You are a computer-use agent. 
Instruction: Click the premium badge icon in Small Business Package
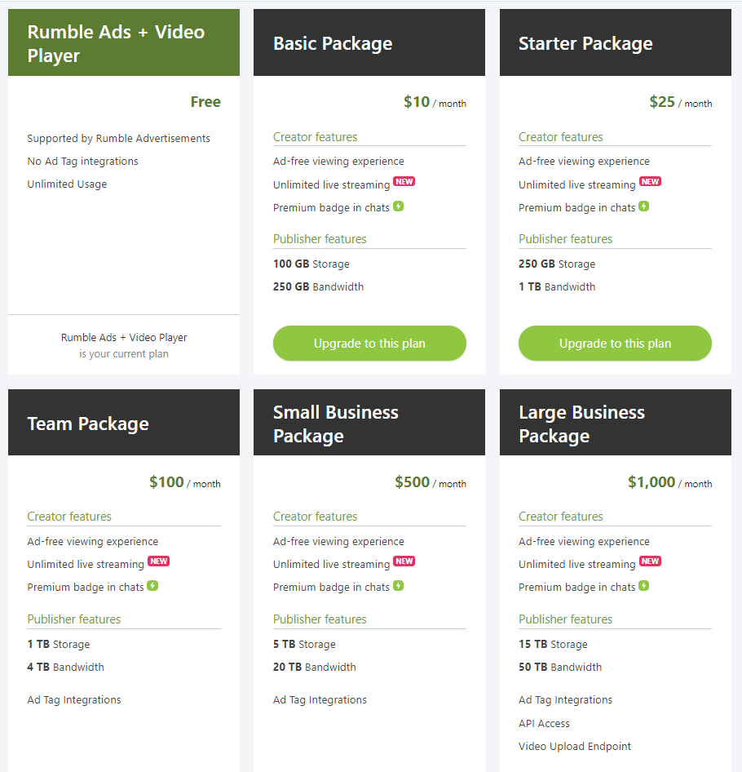pyautogui.click(x=399, y=585)
